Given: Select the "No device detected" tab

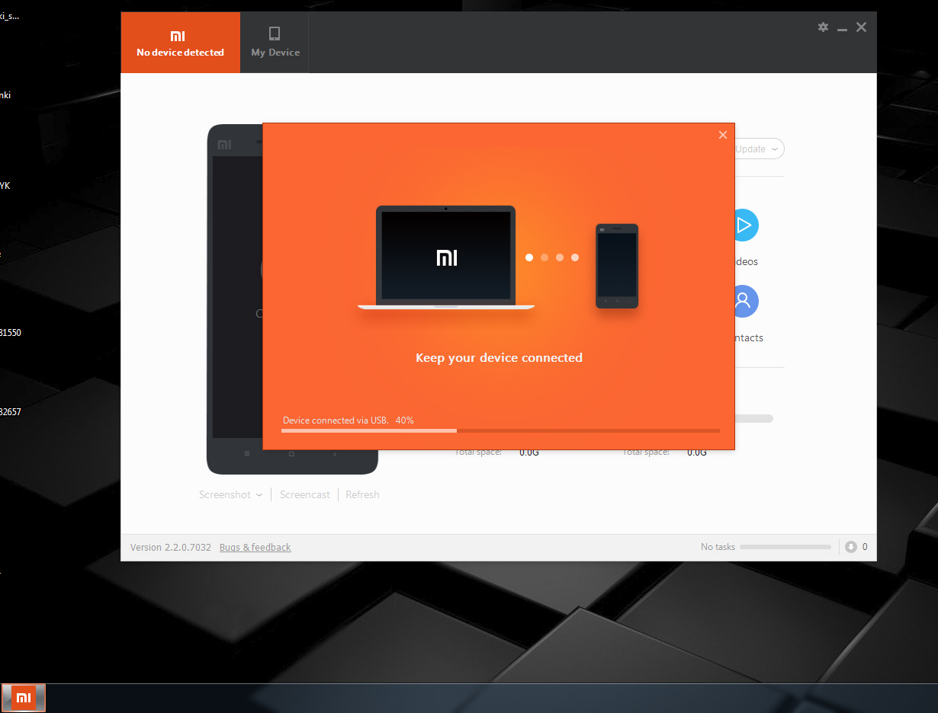Looking at the screenshot, I should coord(180,43).
